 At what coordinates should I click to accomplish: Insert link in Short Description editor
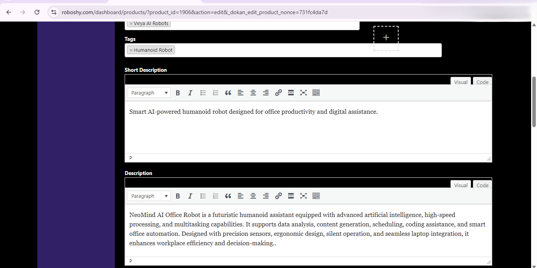click(x=278, y=93)
